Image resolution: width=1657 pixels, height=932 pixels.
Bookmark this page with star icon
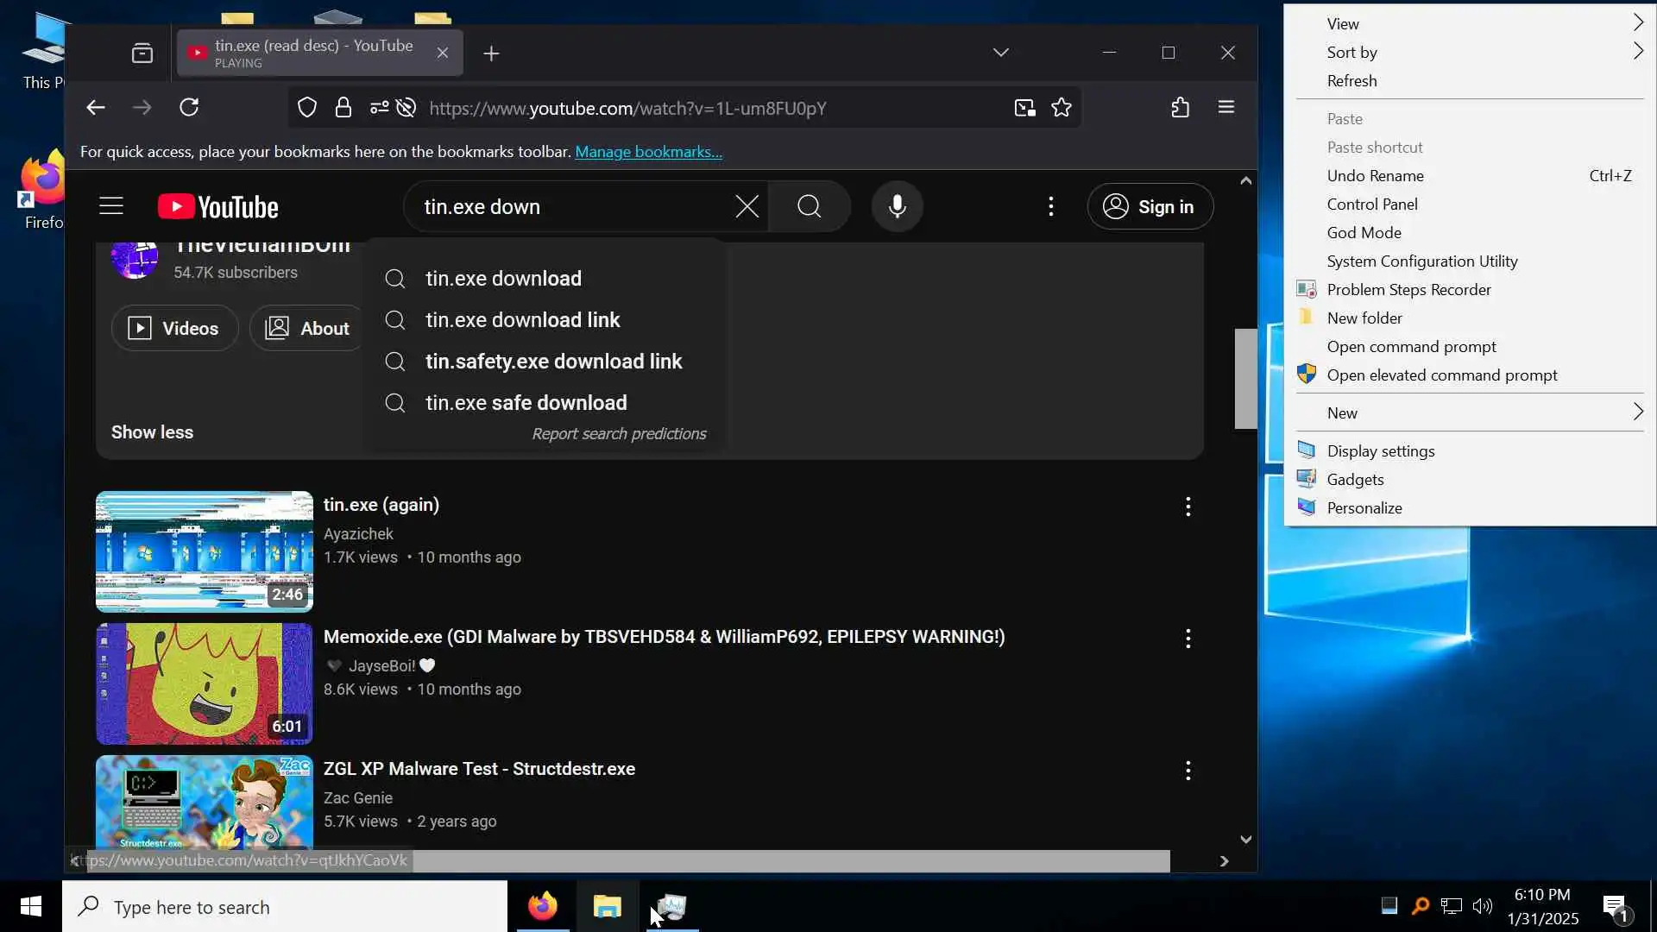click(x=1062, y=108)
